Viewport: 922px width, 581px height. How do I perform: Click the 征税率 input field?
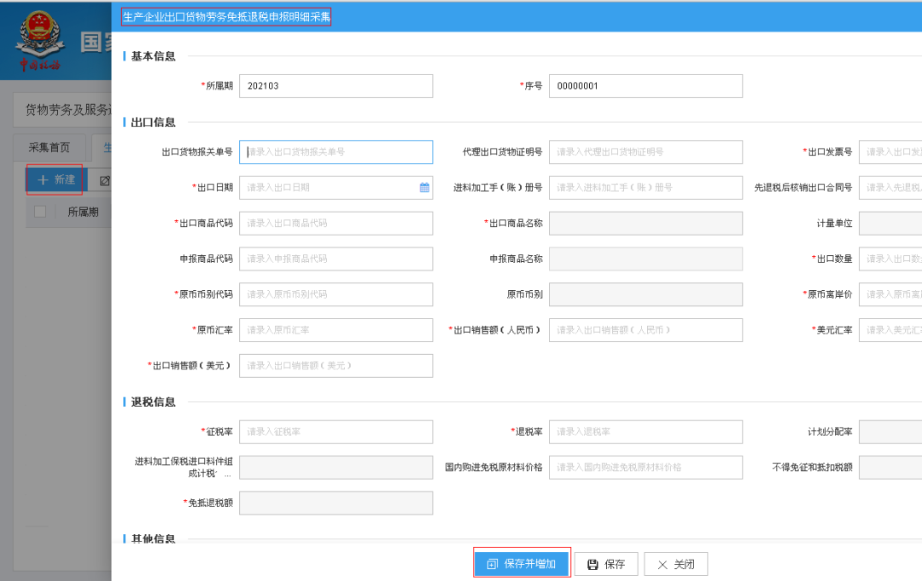[336, 432]
